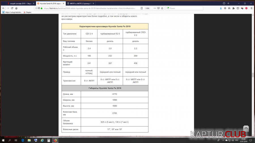This screenshot has width=255, height=143.
Task: Click the wheelbase value '2765'
Action: [x=114, y=113]
